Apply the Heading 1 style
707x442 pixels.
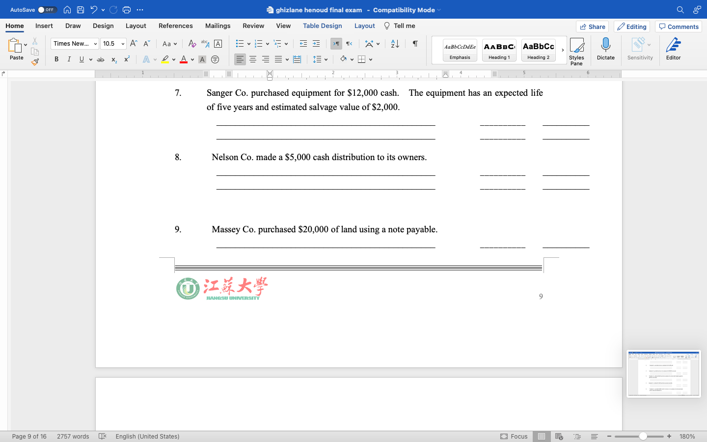coord(499,50)
